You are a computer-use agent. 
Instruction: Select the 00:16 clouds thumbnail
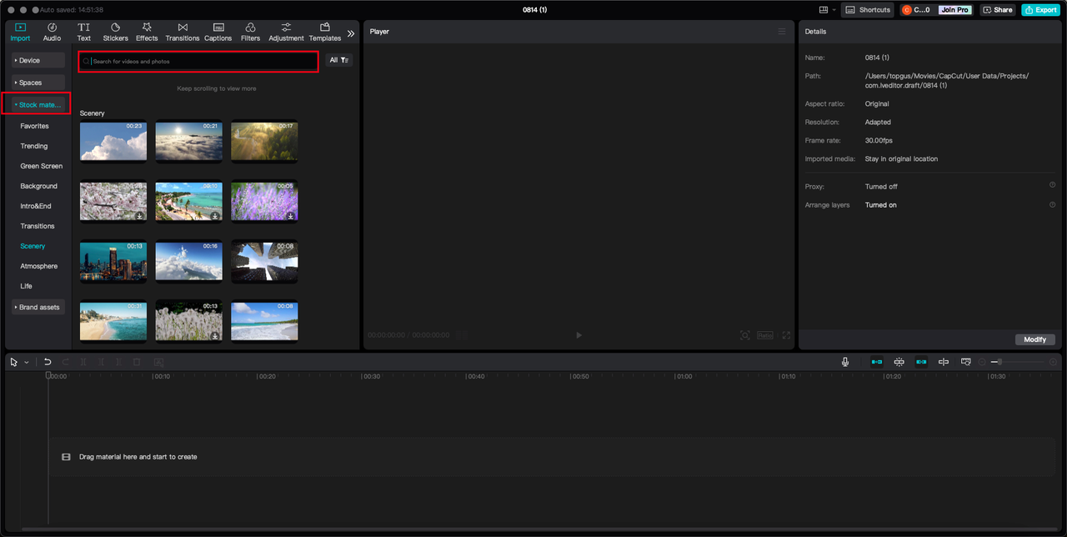coord(189,261)
